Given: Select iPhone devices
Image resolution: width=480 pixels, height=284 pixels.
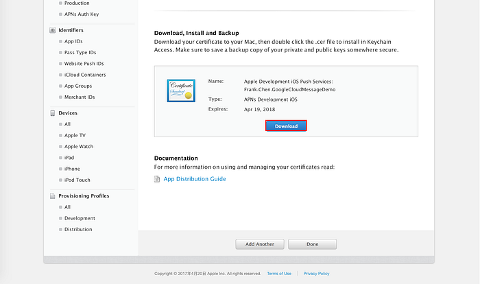Looking at the screenshot, I should (72, 169).
